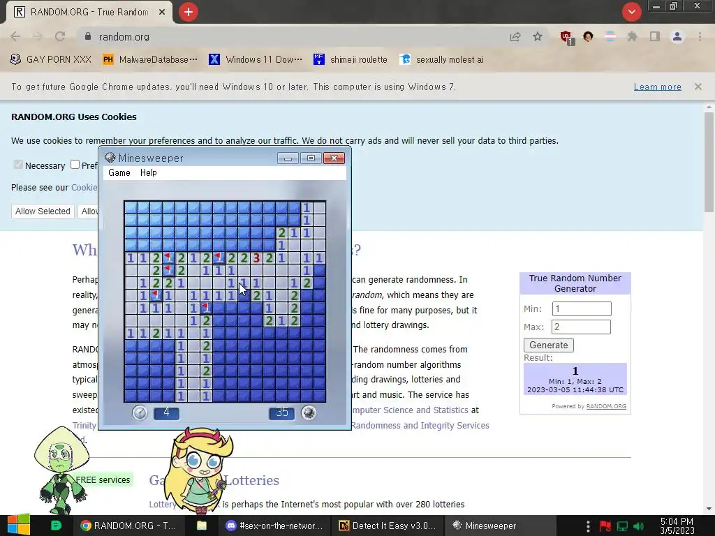The height and width of the screenshot is (536, 715).
Task: Close the RANDOM.ORG tab
Action: pyautogui.click(x=162, y=13)
